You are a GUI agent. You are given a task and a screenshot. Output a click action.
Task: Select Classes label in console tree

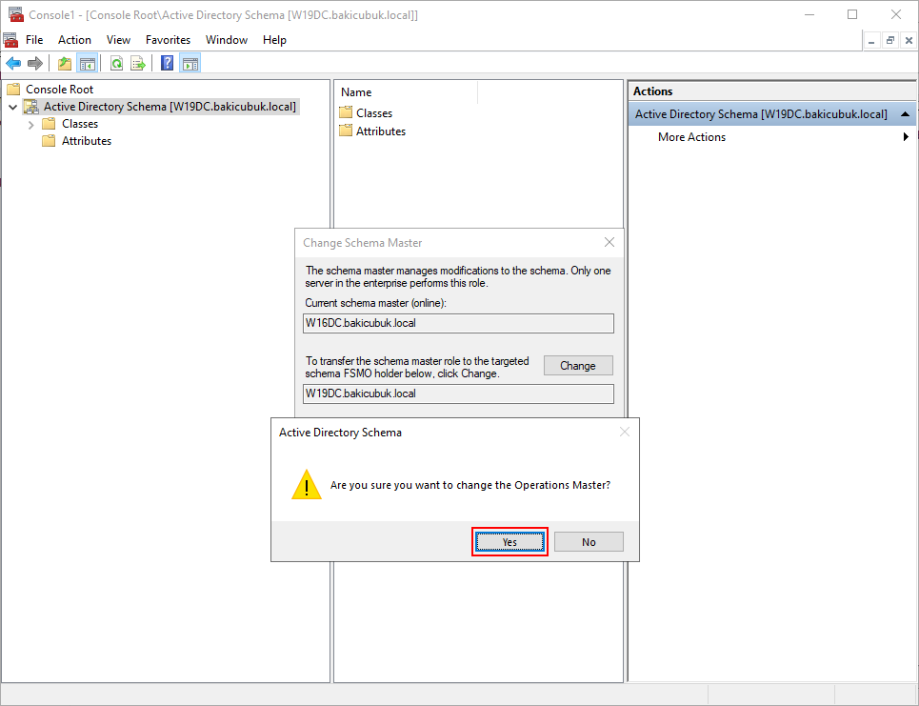click(80, 124)
